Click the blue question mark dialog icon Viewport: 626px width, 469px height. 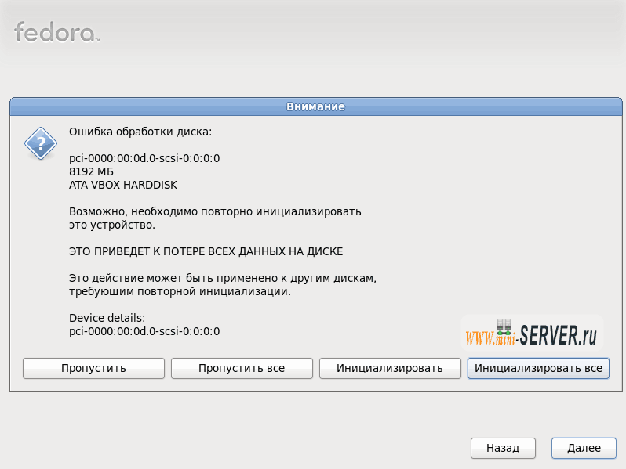pos(40,143)
